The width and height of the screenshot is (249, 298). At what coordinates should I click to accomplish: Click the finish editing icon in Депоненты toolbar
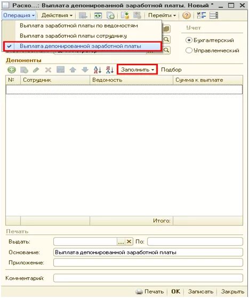point(61,70)
